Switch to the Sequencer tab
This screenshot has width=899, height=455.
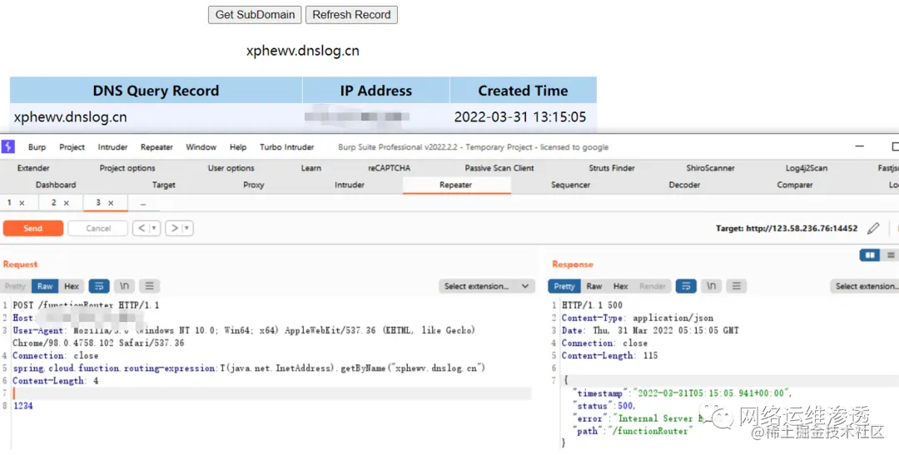click(570, 185)
